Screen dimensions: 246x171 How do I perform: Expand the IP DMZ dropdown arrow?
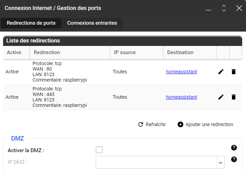(x=220, y=162)
